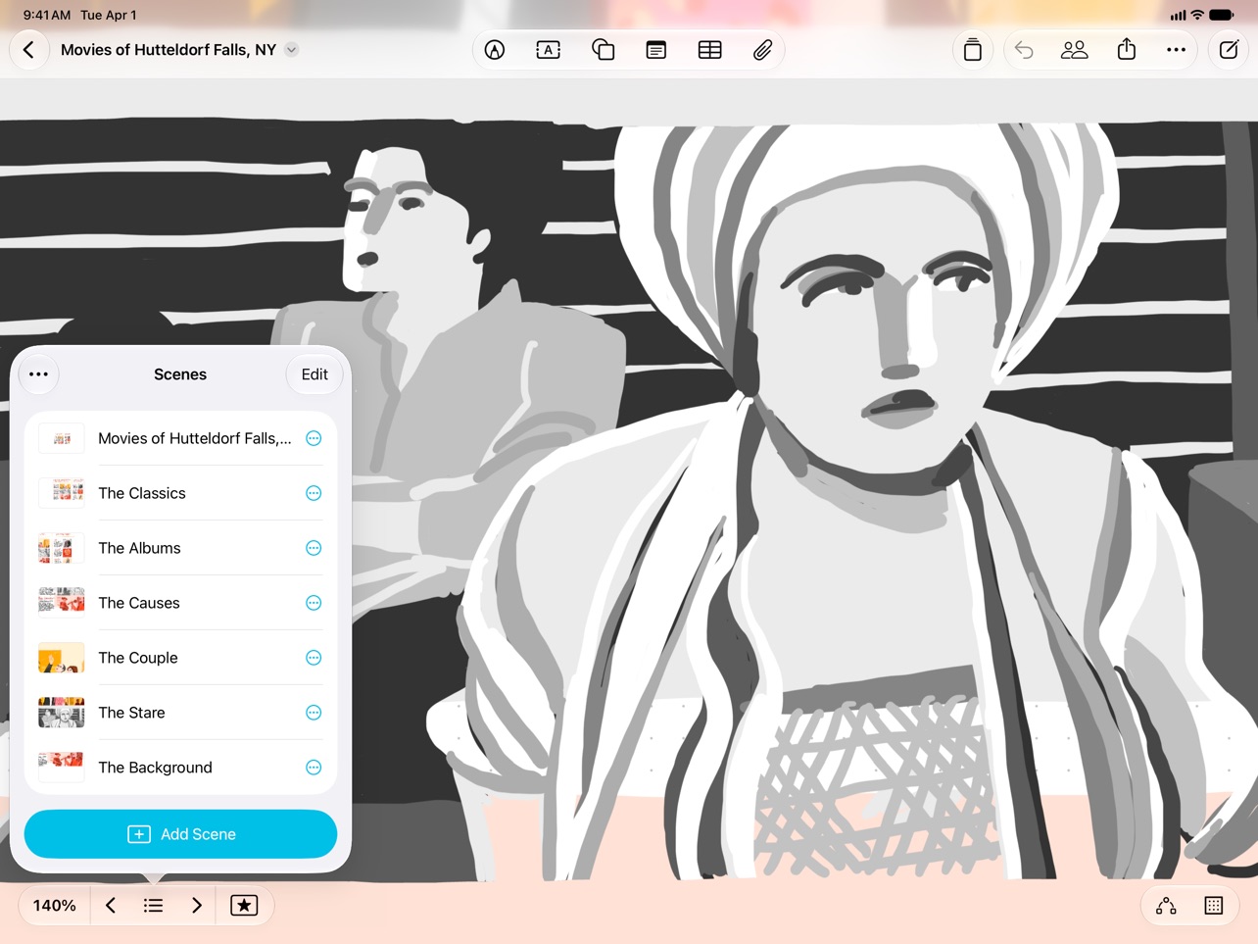Select The Stare scene
The height and width of the screenshot is (944, 1258).
pyautogui.click(x=180, y=713)
